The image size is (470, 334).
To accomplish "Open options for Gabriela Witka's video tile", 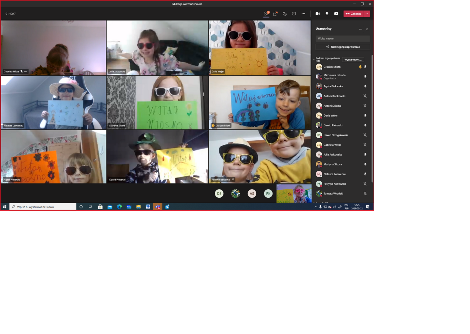I will (x=26, y=71).
